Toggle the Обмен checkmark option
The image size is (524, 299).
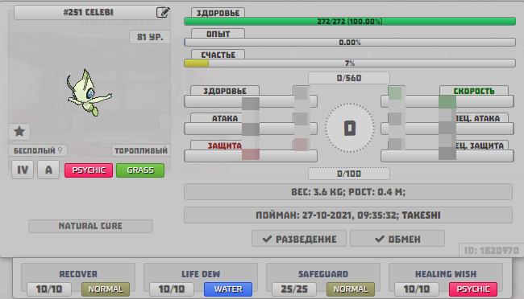(x=397, y=239)
